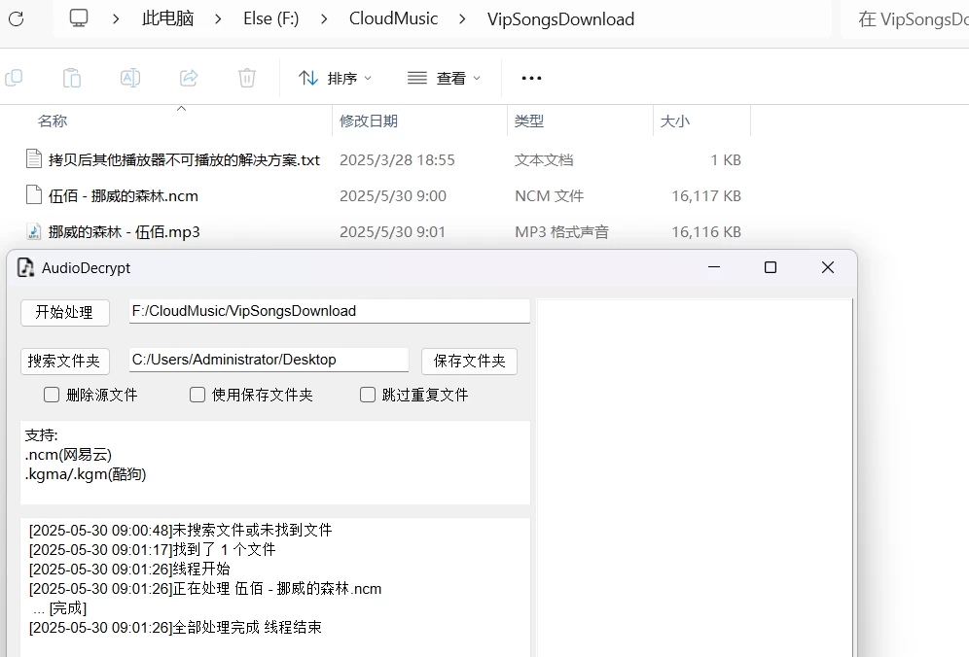Expand chevron after CloudMusic in breadcrumb

[462, 19]
